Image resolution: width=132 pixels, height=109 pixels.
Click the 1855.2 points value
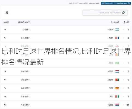[x=26, y=30]
